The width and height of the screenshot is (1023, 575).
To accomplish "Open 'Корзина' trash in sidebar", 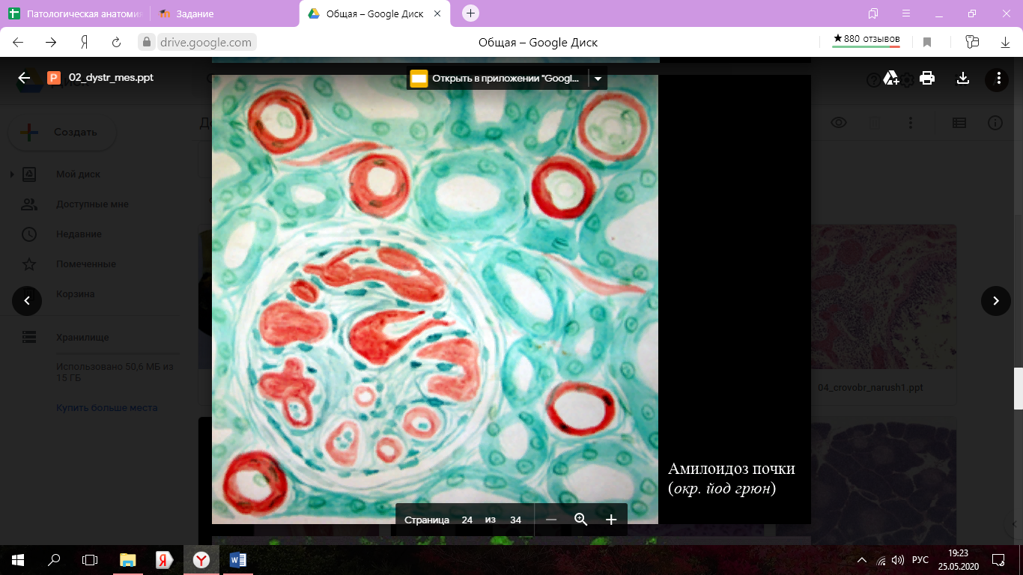I will tap(76, 294).
